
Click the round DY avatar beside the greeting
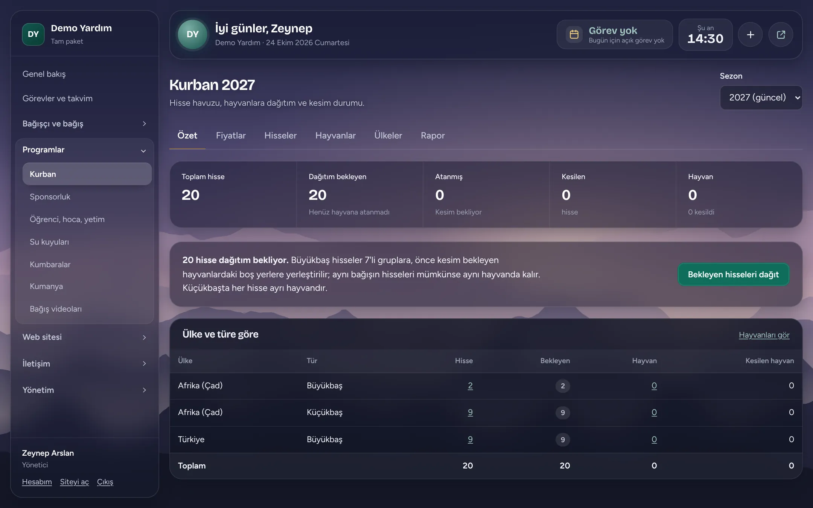192,35
